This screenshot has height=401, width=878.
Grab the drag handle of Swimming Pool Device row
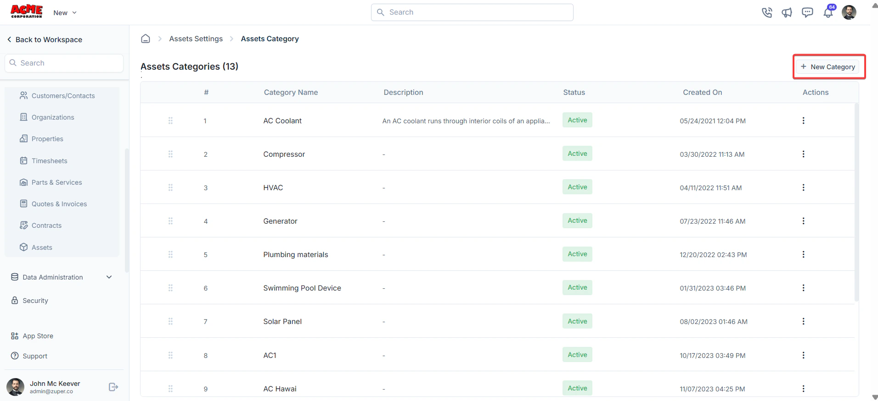click(x=170, y=288)
